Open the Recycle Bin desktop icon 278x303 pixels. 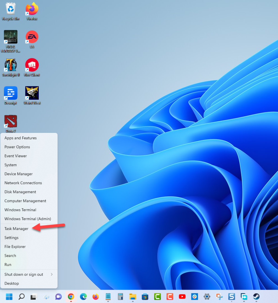(x=11, y=11)
